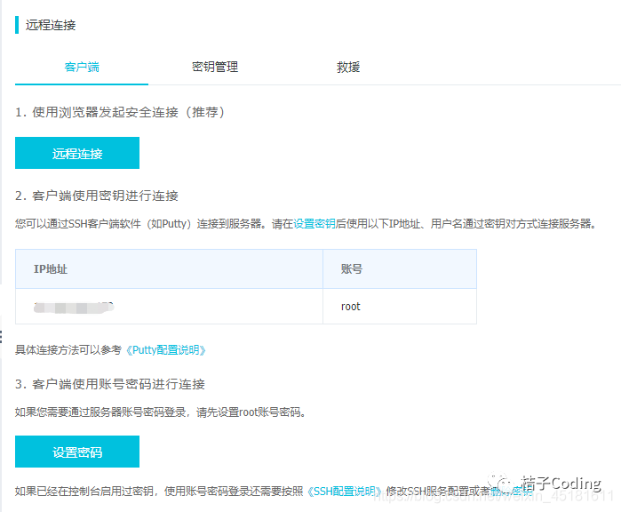Click heading 客户端使用账号密码进行连接
This screenshot has width=621, height=512.
[x=110, y=384]
